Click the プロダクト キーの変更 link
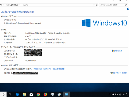The height and width of the screenshot is (97, 129). coord(120,73)
